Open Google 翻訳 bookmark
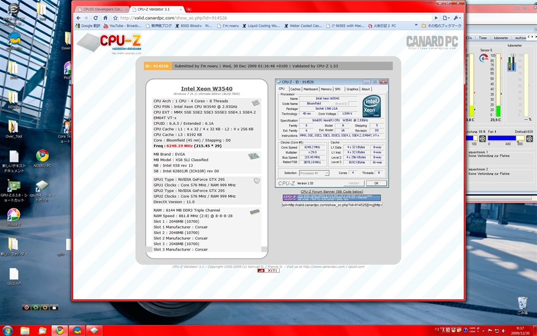 [88, 26]
